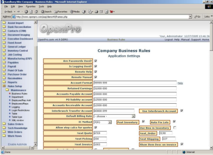Open the Search toolbar button

click(x=46, y=12)
